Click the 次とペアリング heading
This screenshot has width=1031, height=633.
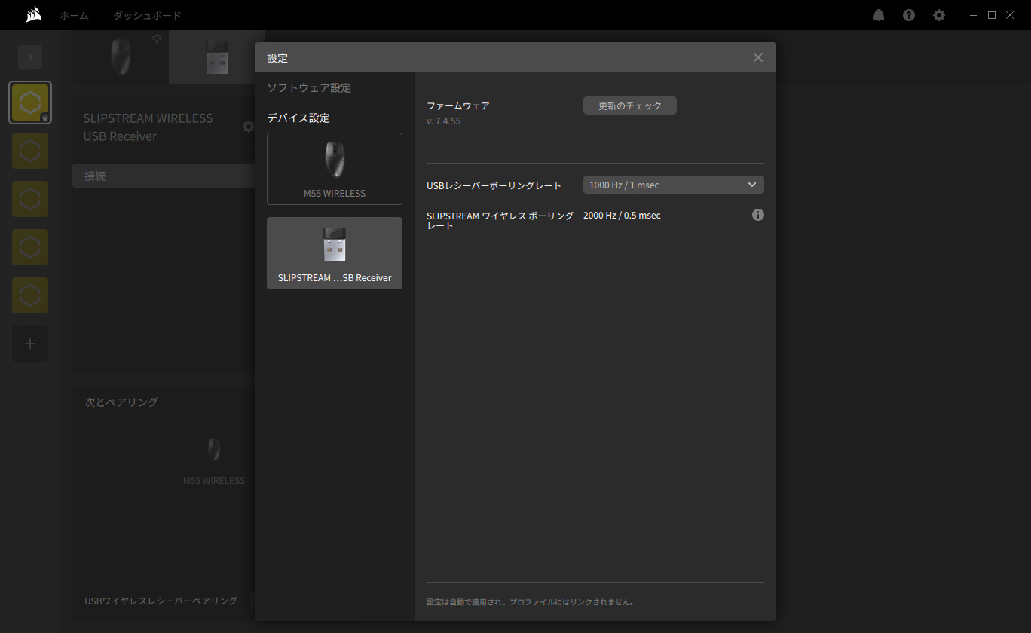(x=121, y=402)
